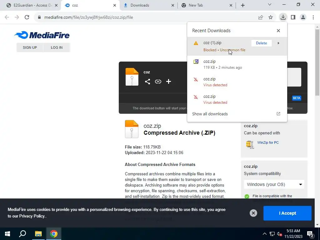Open a new browser tab
This screenshot has width=320, height=240.
pyautogui.click(x=242, y=5)
